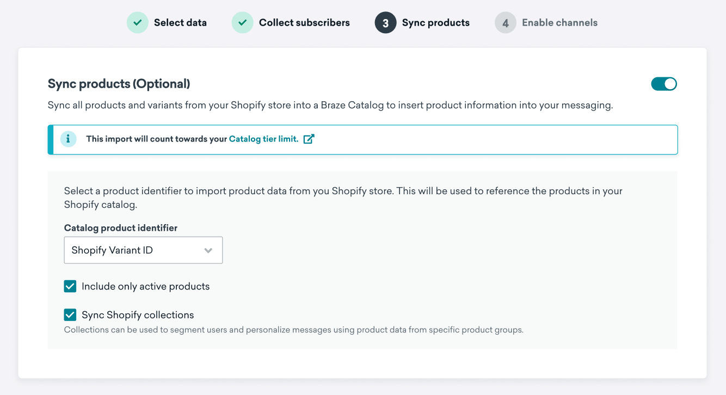This screenshot has width=726, height=395.
Task: Click the Select data step checkmark icon
Action: 138,23
